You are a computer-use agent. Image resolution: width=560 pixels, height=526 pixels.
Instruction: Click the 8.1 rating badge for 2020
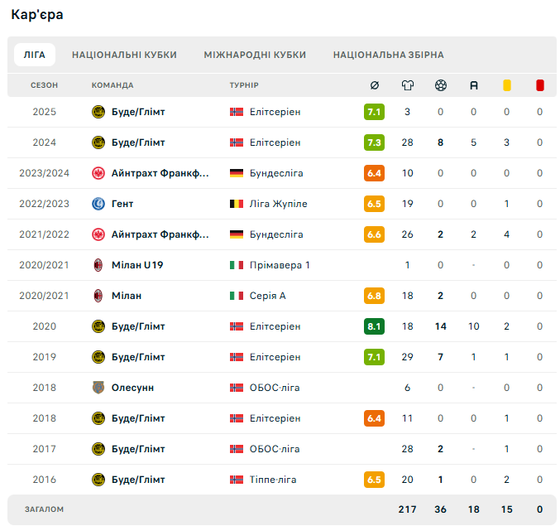point(374,326)
